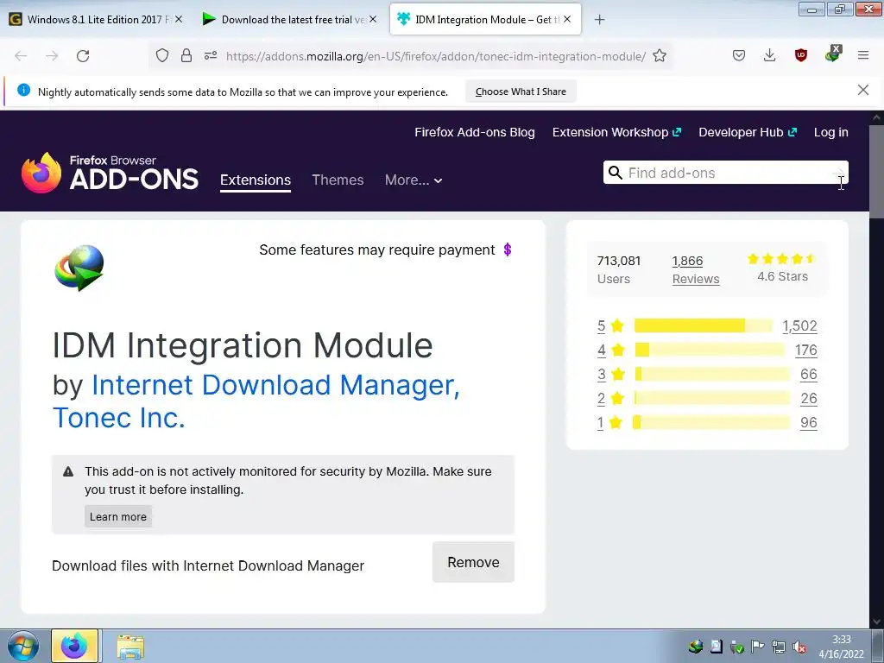This screenshot has height=663, width=884.
Task: Open Internet Download Manager, Tonec Inc. author link
Action: (x=256, y=401)
